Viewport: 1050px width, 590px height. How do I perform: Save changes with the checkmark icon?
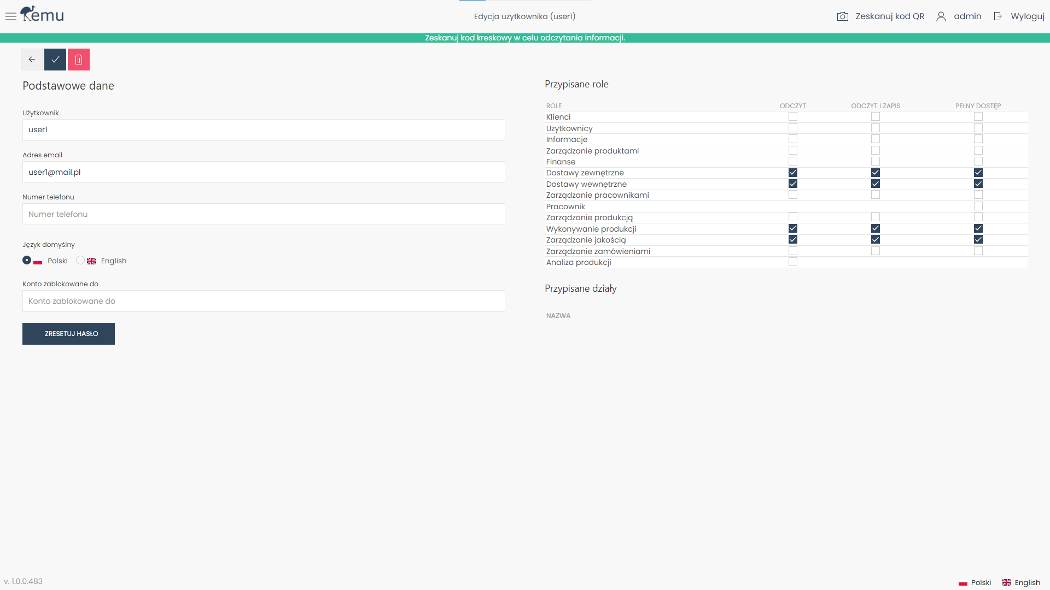coord(55,60)
